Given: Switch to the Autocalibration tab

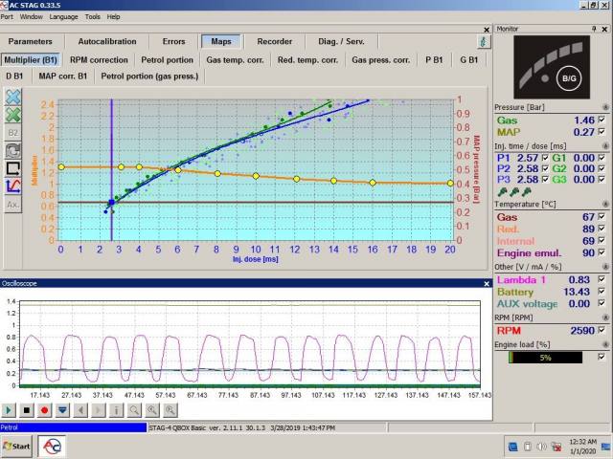Looking at the screenshot, I should [106, 42].
